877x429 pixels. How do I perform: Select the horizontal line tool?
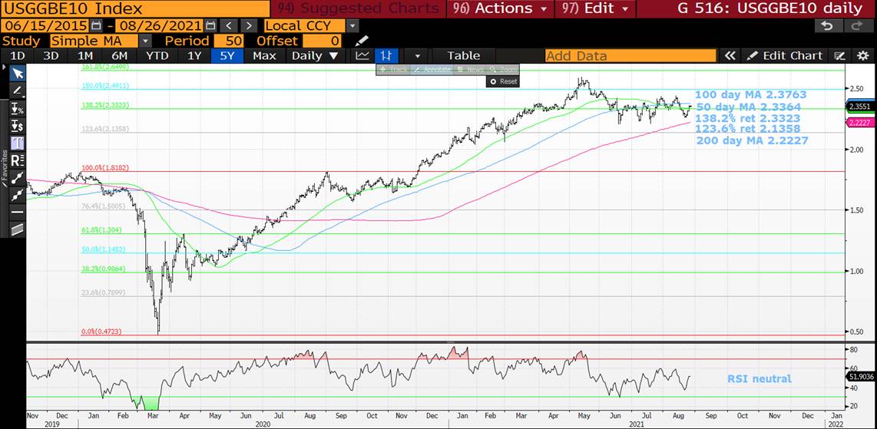point(18,212)
